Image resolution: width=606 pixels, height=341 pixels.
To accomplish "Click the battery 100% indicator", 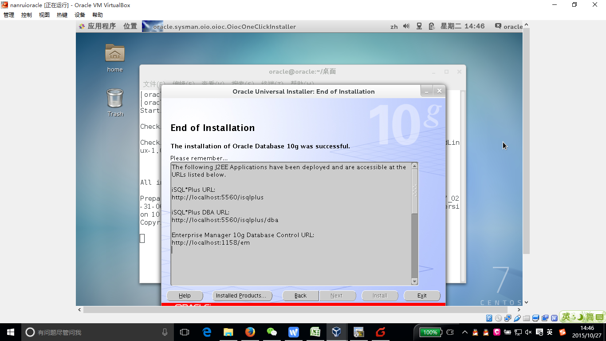I will (430, 332).
